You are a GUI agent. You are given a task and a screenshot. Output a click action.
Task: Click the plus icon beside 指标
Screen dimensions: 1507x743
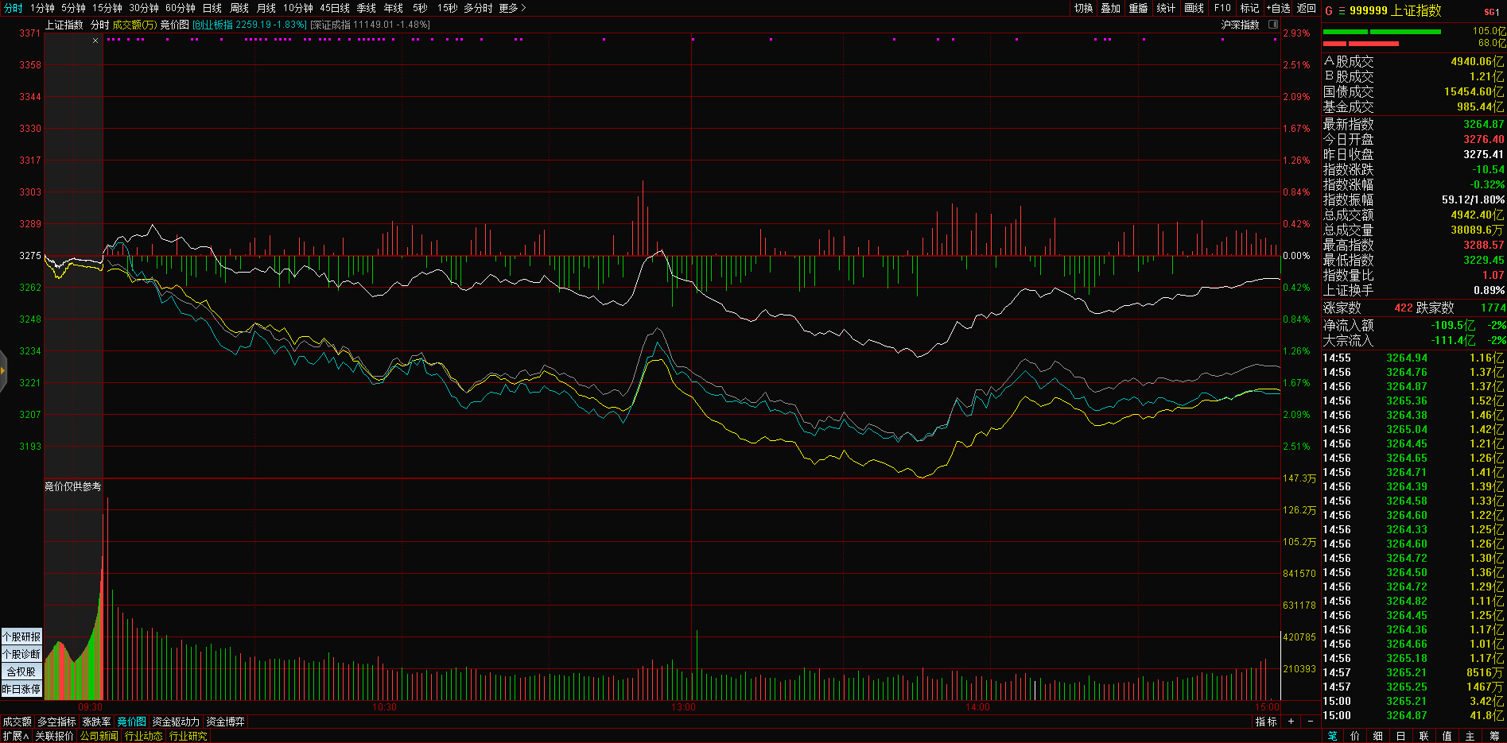click(1291, 722)
